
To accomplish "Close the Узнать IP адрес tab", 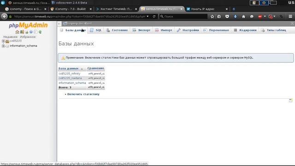I will pos(226,9).
